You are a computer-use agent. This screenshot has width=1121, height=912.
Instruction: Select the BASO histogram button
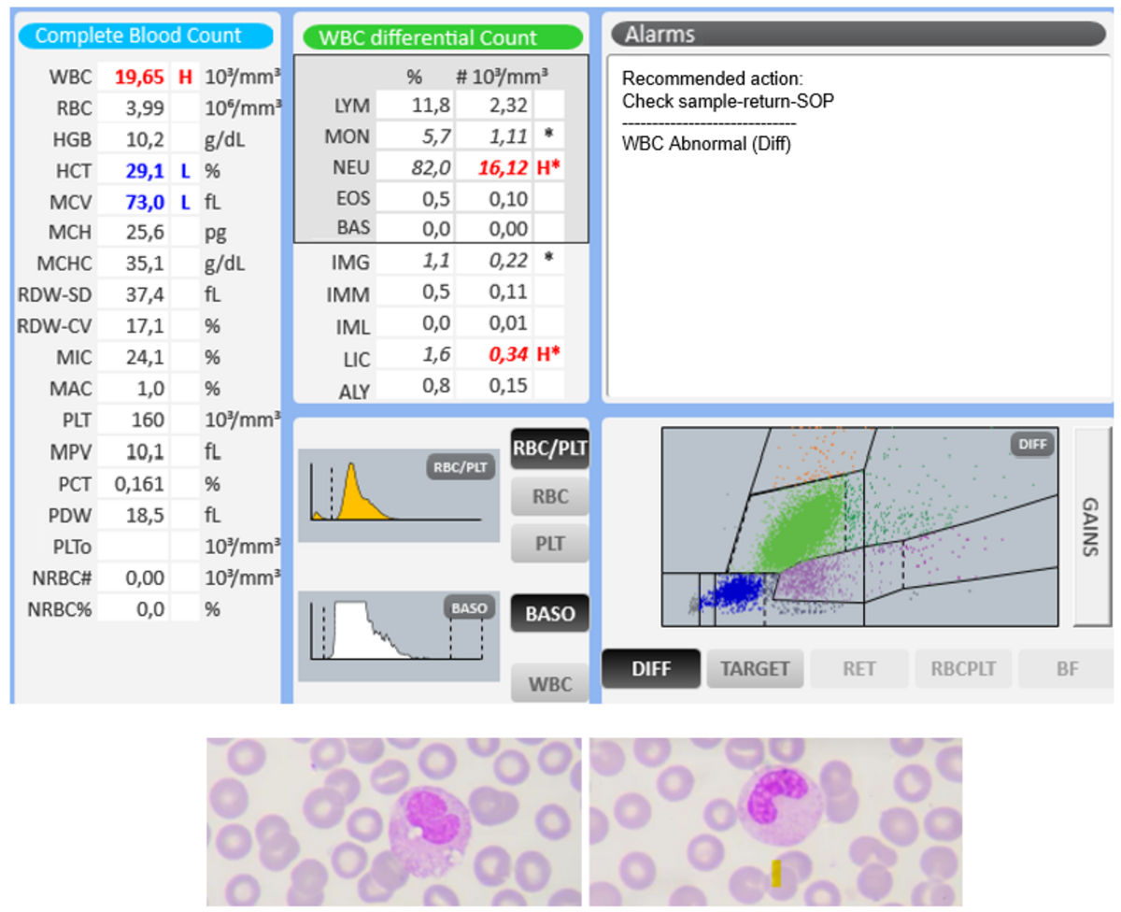point(549,614)
